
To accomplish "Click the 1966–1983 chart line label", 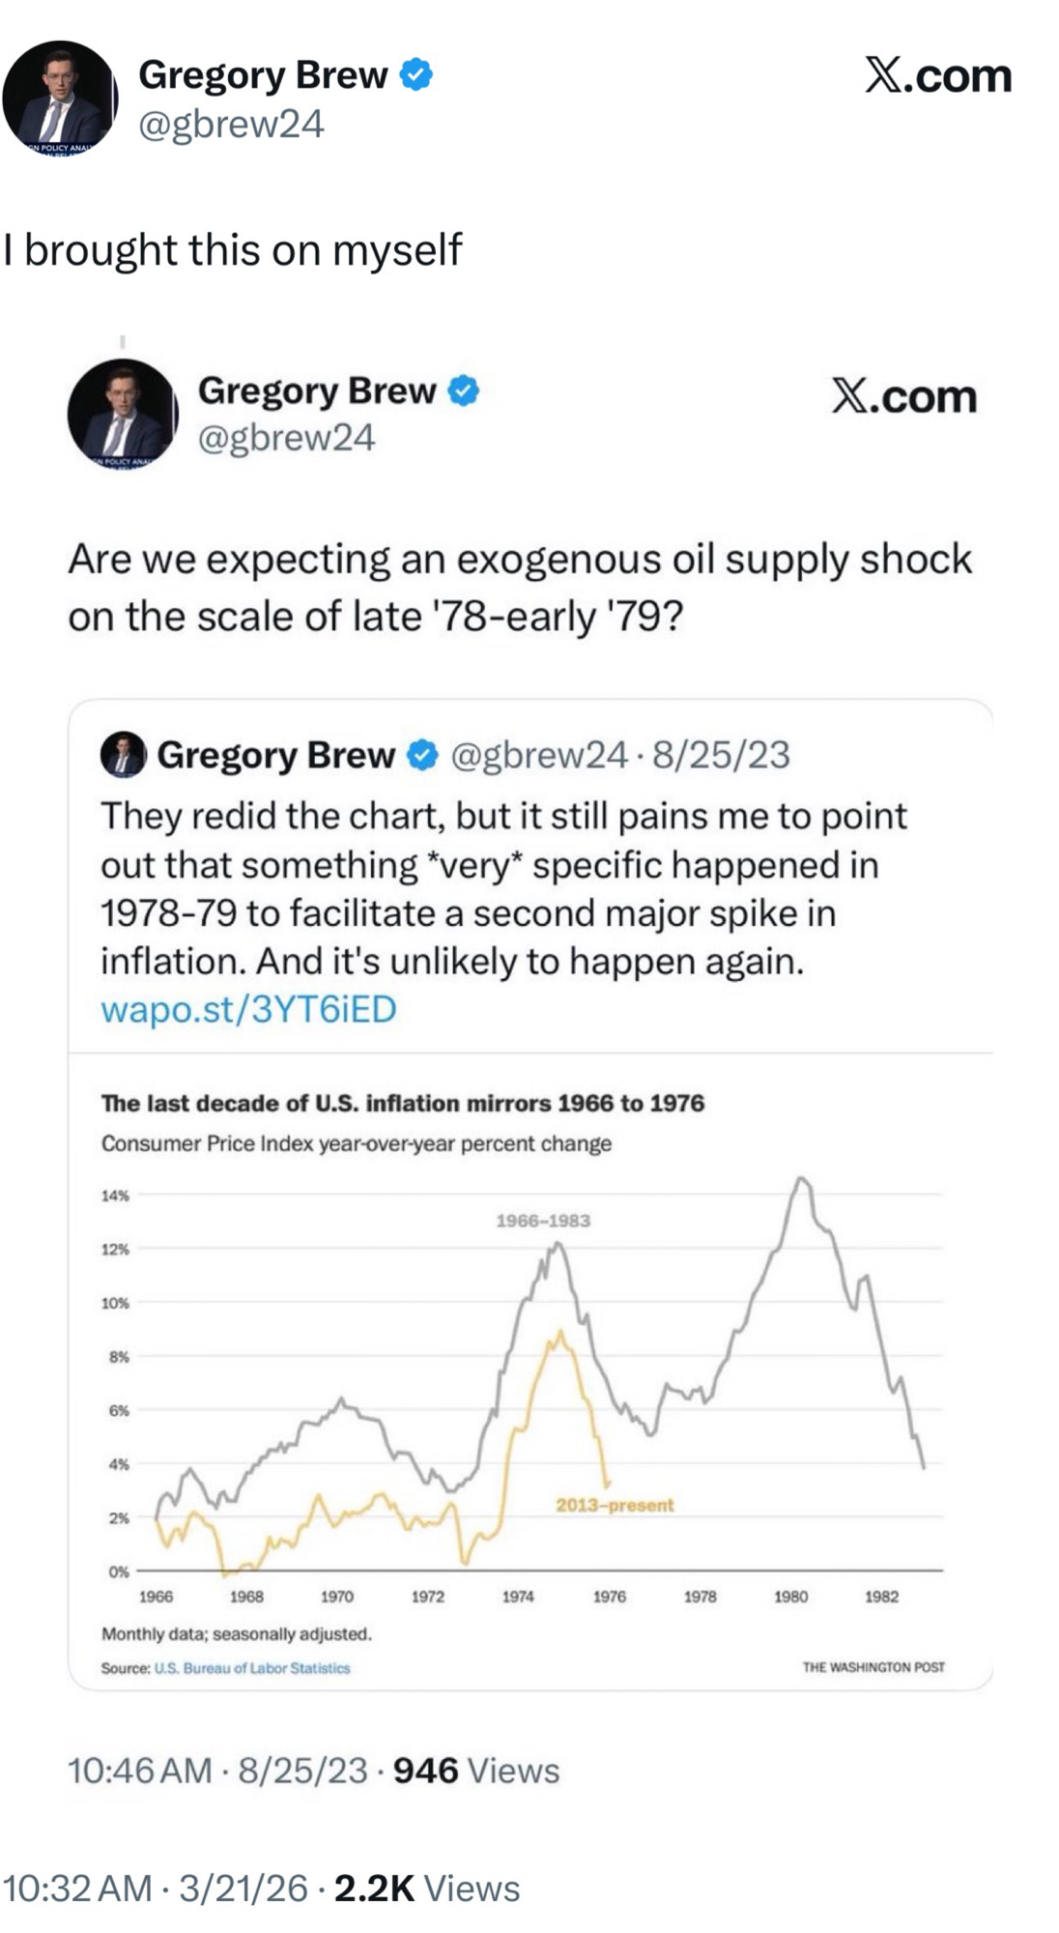I will coord(543,1221).
